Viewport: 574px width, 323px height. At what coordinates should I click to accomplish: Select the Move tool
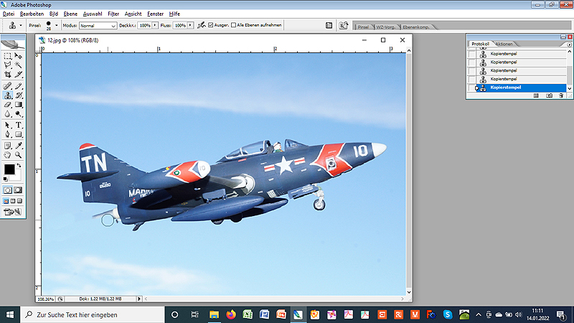click(x=19, y=56)
